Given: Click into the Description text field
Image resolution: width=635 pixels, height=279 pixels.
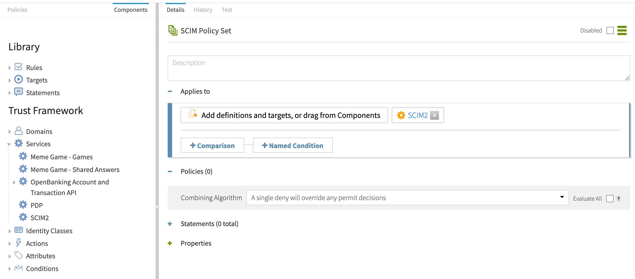Looking at the screenshot, I should pos(399,68).
